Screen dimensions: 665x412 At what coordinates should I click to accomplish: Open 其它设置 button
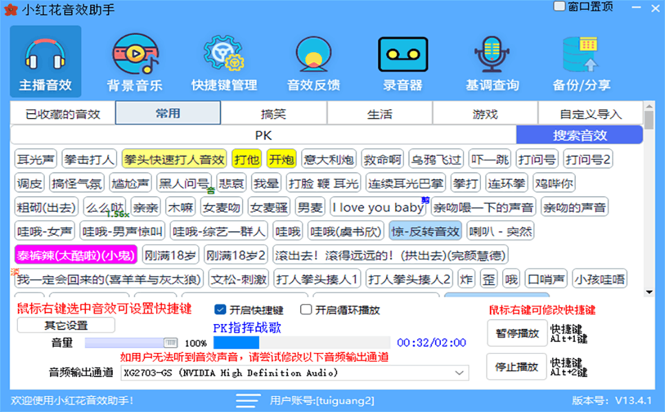[66, 325]
